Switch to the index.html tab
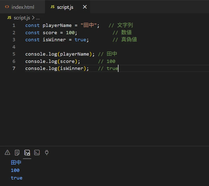The width and height of the screenshot is (209, 186). tap(22, 7)
